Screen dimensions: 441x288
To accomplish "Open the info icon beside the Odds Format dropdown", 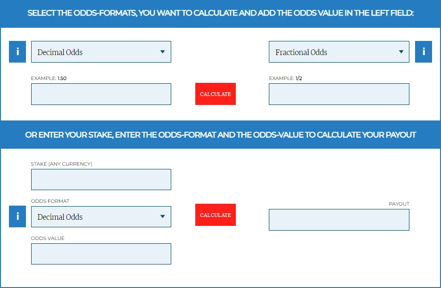I will click(x=17, y=216).
